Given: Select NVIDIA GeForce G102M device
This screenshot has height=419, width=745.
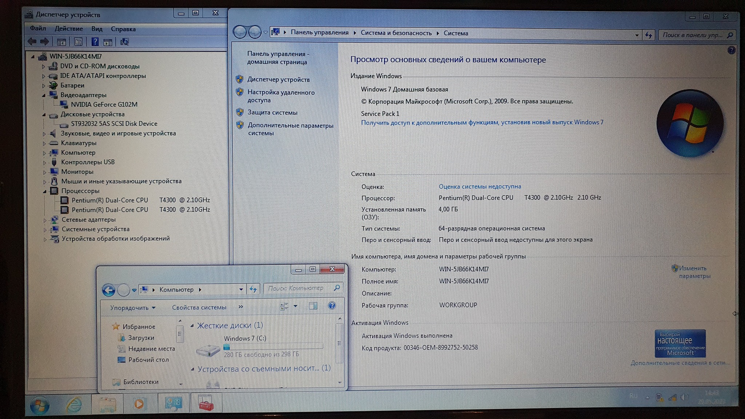Looking at the screenshot, I should [104, 104].
